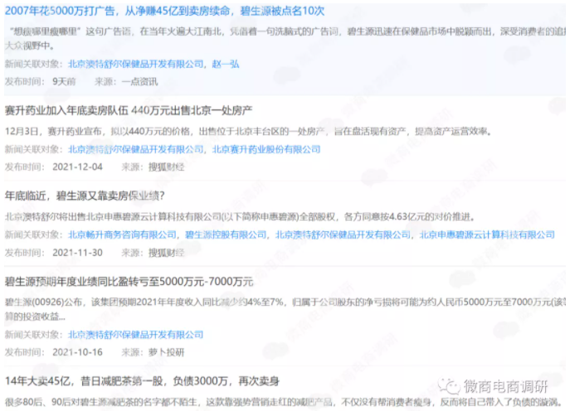Open headline 碧生源预期年度业绩同比盈转亏
The image size is (570, 416).
(x=129, y=282)
